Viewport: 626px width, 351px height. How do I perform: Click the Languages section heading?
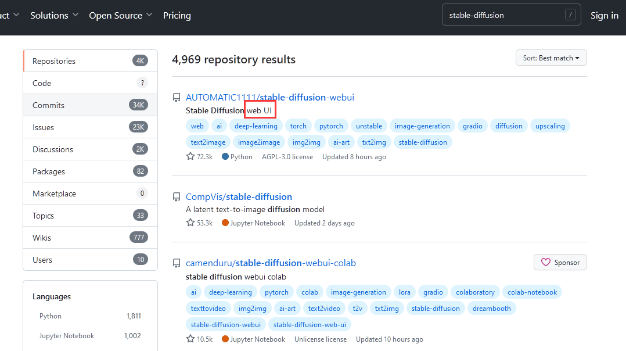click(52, 296)
